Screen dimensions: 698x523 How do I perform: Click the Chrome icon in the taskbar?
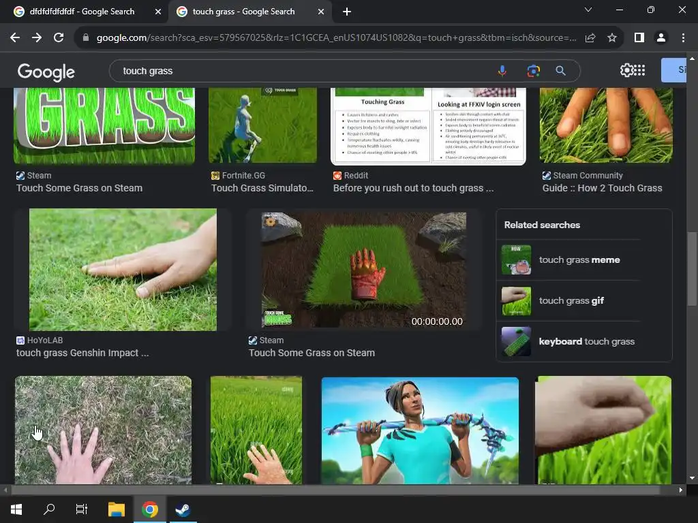pyautogui.click(x=150, y=509)
